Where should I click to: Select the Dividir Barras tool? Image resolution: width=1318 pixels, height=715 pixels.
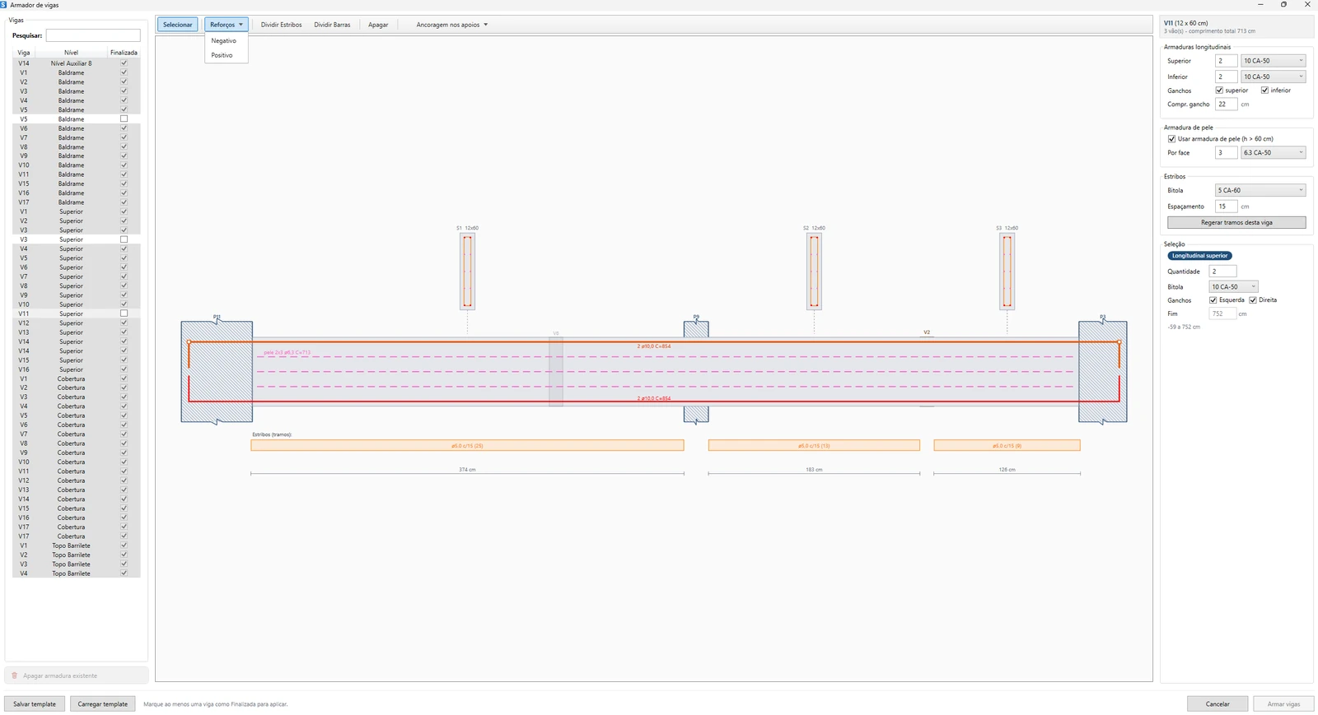pyautogui.click(x=332, y=25)
